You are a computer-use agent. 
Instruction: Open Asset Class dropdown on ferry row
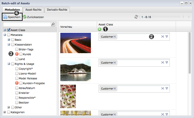(x=167, y=63)
